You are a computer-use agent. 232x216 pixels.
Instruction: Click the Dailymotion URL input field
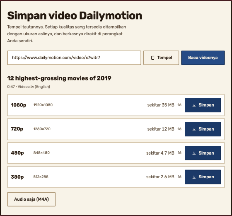coord(74,58)
